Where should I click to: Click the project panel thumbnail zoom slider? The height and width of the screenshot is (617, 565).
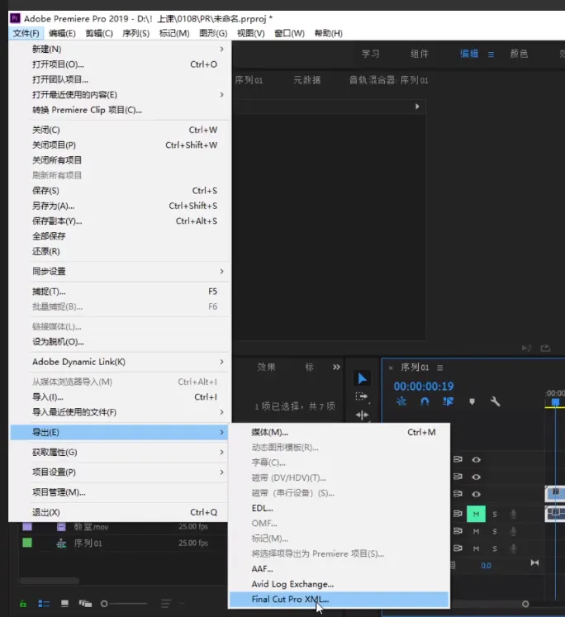click(124, 603)
